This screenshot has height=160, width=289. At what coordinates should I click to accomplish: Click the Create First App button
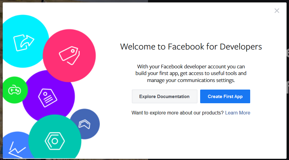225,97
